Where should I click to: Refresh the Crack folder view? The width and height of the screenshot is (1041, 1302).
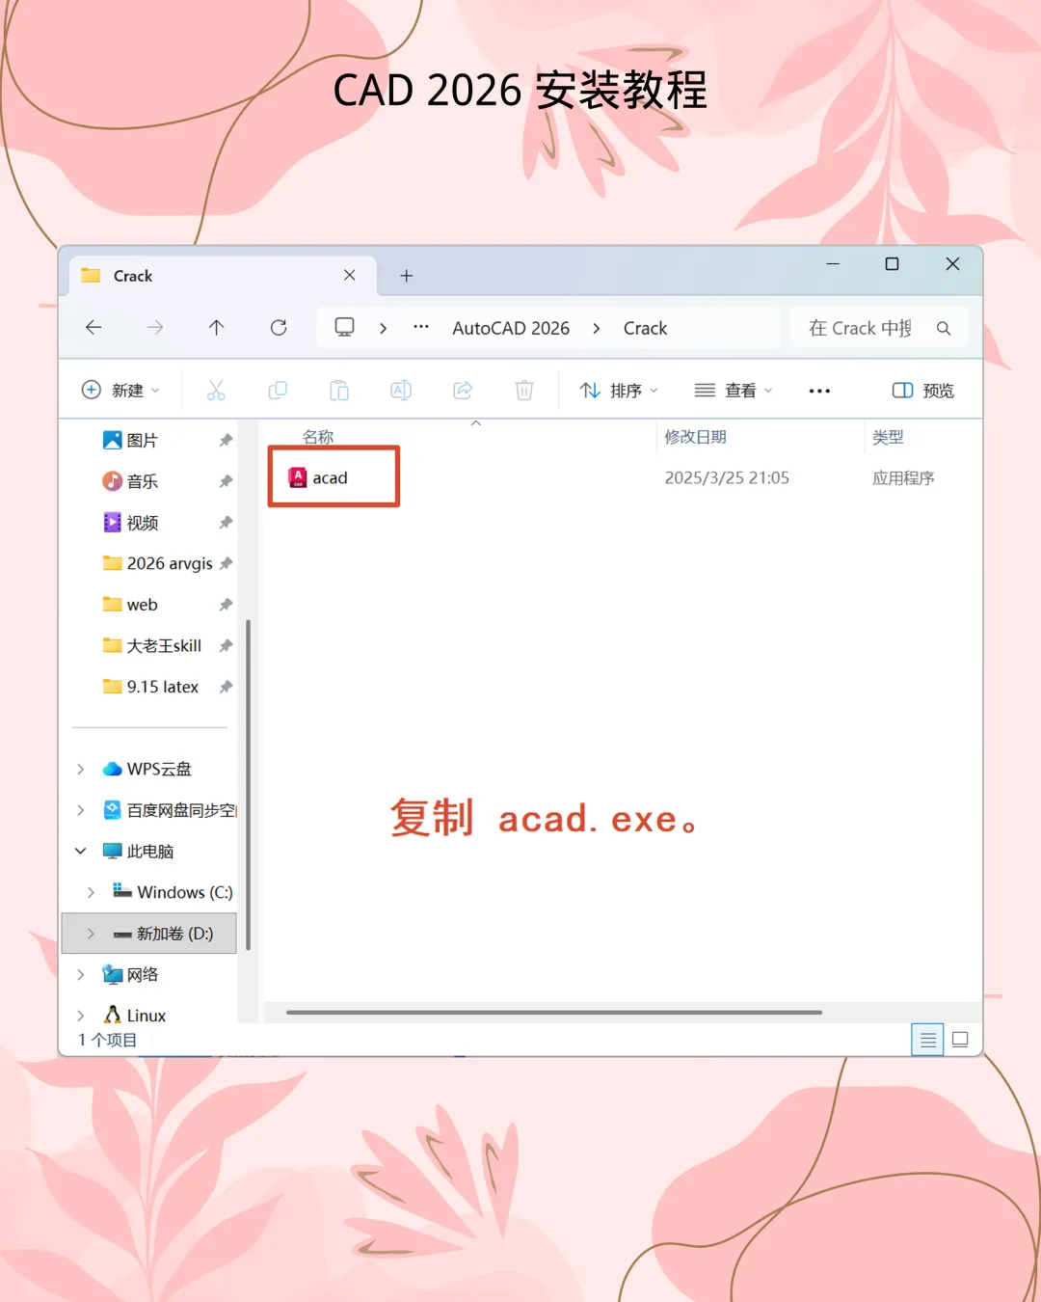click(x=279, y=328)
